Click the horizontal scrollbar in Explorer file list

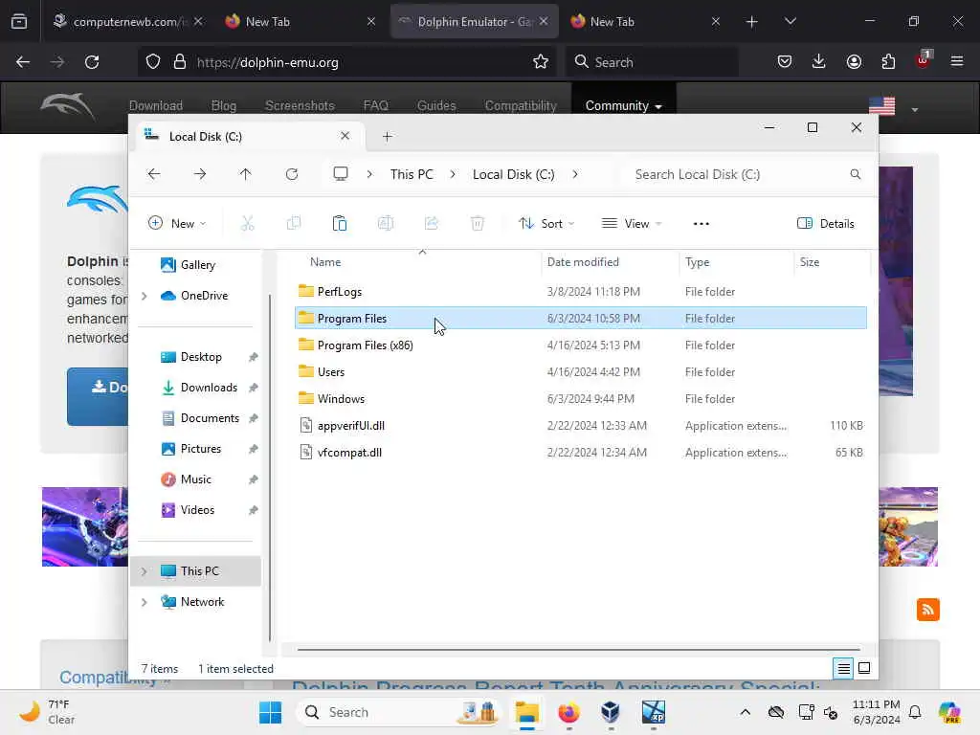(x=578, y=650)
